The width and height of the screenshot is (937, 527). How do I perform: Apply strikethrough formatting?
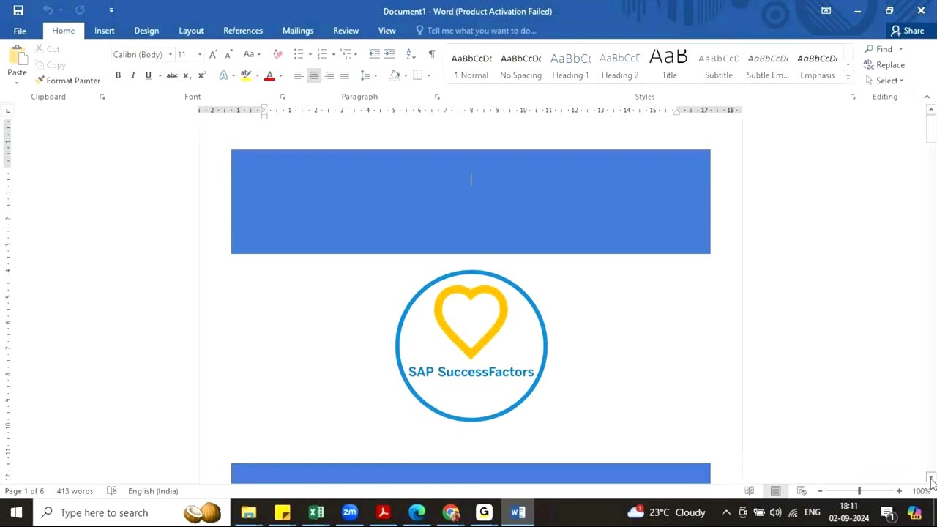coord(172,75)
